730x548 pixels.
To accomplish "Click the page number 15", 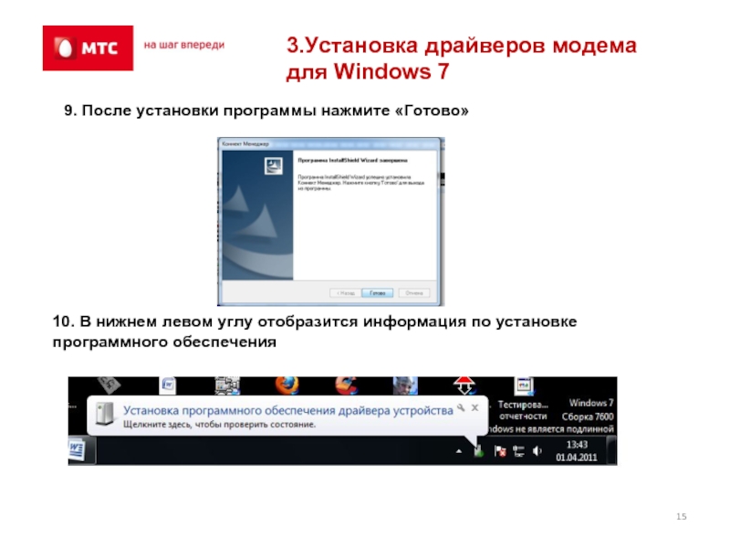I will (x=682, y=516).
